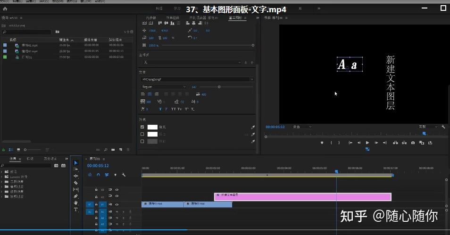Mark In point in Program monitor

pyautogui.click(x=331, y=142)
